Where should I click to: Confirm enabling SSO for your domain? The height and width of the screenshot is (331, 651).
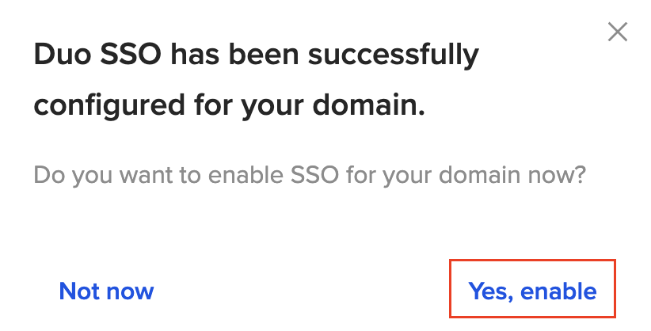click(532, 291)
